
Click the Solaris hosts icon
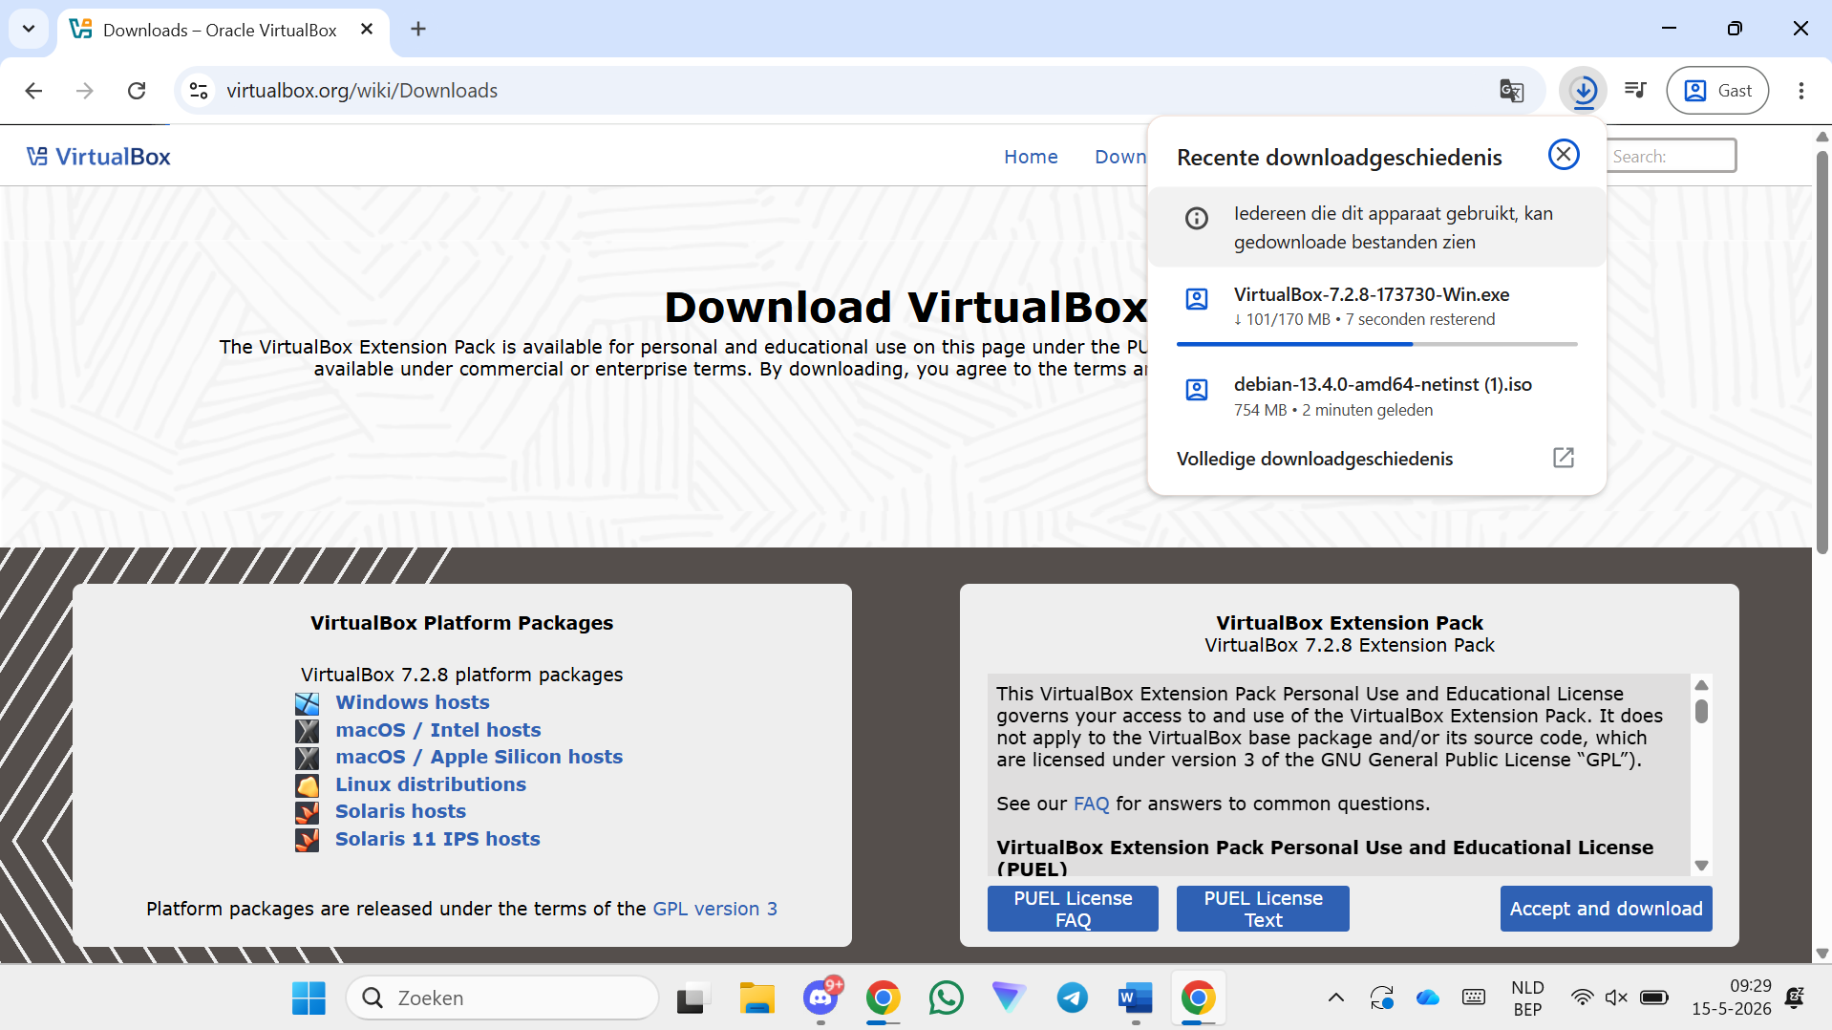307,812
